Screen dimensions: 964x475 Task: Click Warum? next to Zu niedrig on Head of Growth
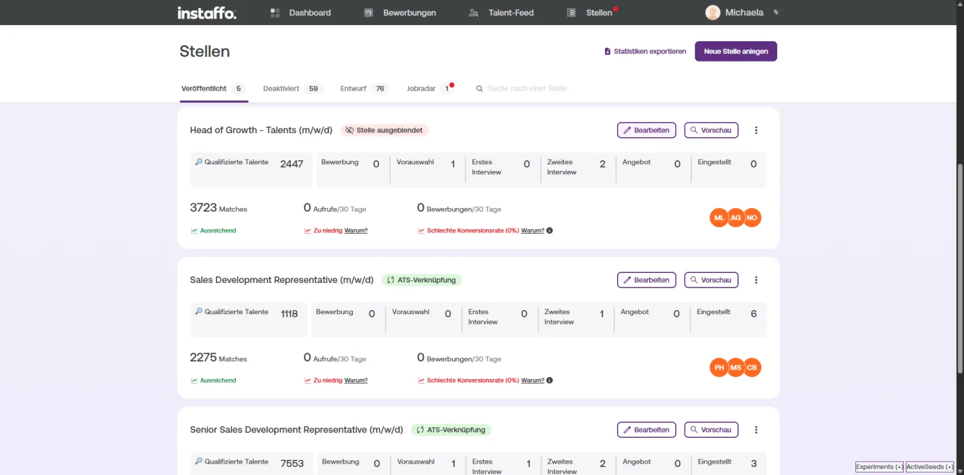(356, 231)
